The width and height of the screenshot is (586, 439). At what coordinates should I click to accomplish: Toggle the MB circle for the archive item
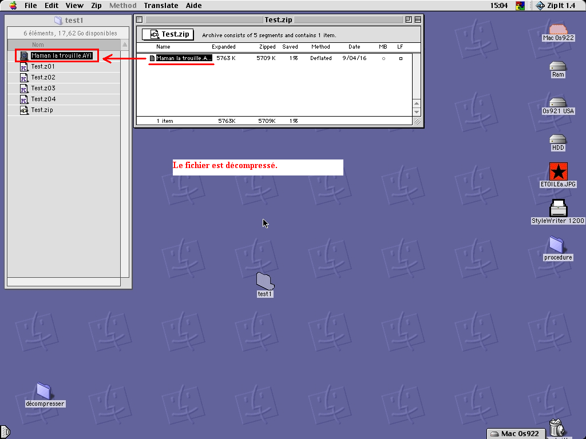[383, 58]
